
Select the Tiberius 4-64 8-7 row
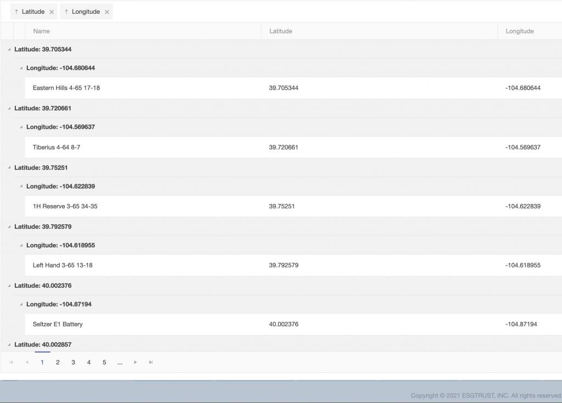pos(293,147)
